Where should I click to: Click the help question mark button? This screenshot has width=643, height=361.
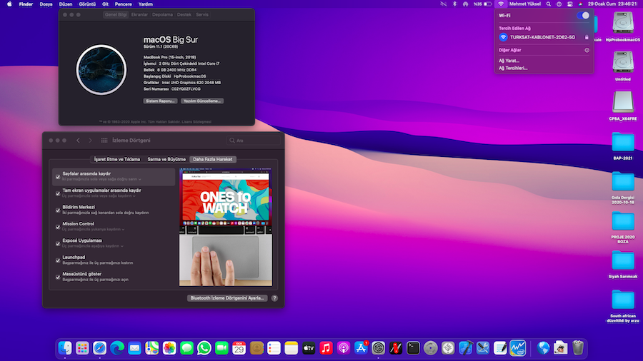(274, 298)
